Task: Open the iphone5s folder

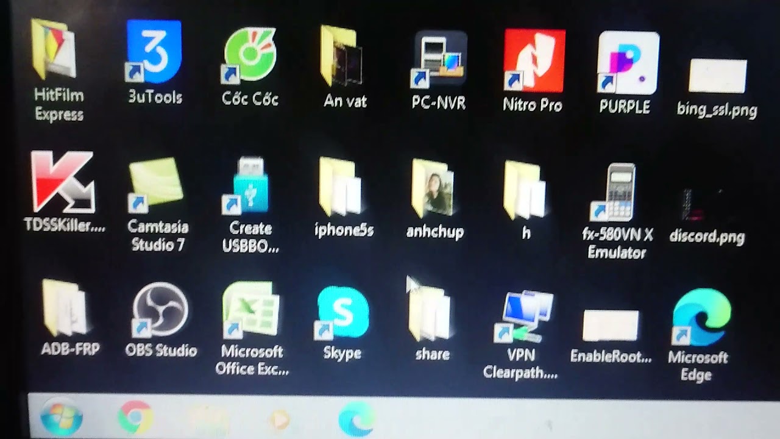Action: (x=341, y=187)
